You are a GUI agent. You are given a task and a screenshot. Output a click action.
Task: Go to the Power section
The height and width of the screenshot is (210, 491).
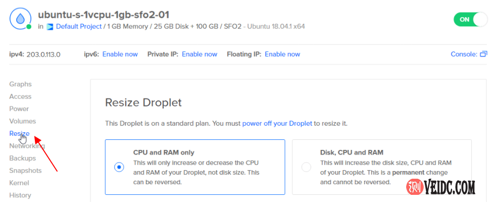19,109
